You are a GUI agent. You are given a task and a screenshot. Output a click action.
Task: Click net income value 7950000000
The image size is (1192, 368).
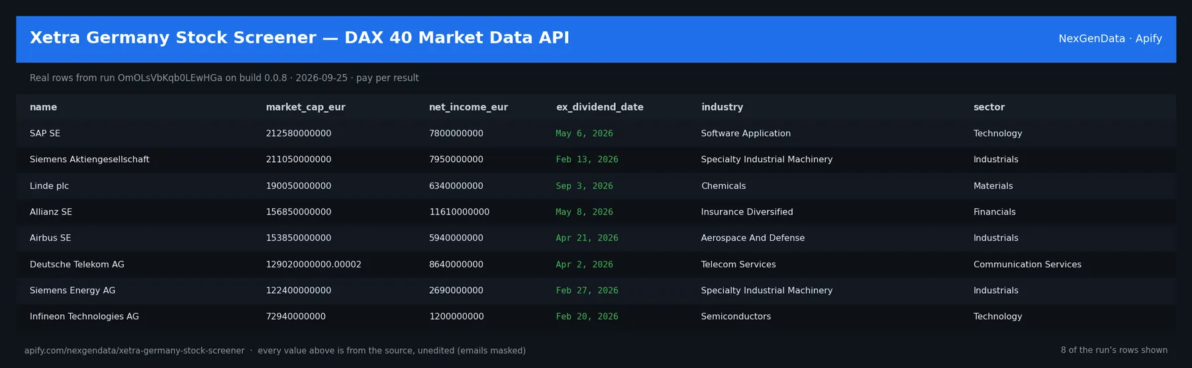456,160
